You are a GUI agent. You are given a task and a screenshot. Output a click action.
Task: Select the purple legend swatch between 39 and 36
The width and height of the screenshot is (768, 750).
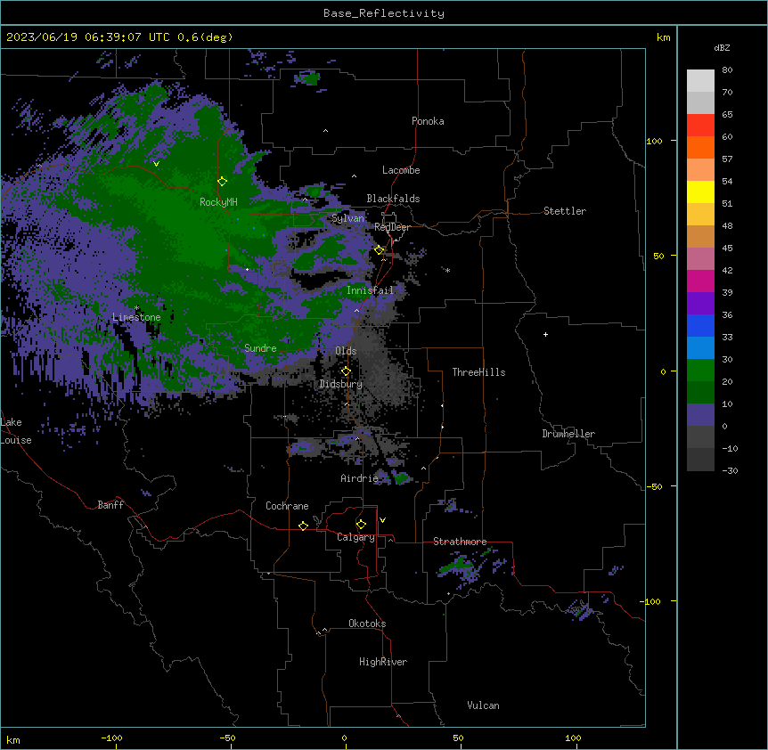point(700,304)
